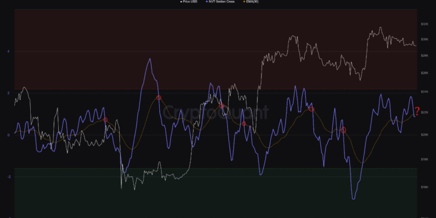Screen dimensions: 436x218
Task: Click the purple NVT Golden Cross legend dot
Action: [207, 2]
